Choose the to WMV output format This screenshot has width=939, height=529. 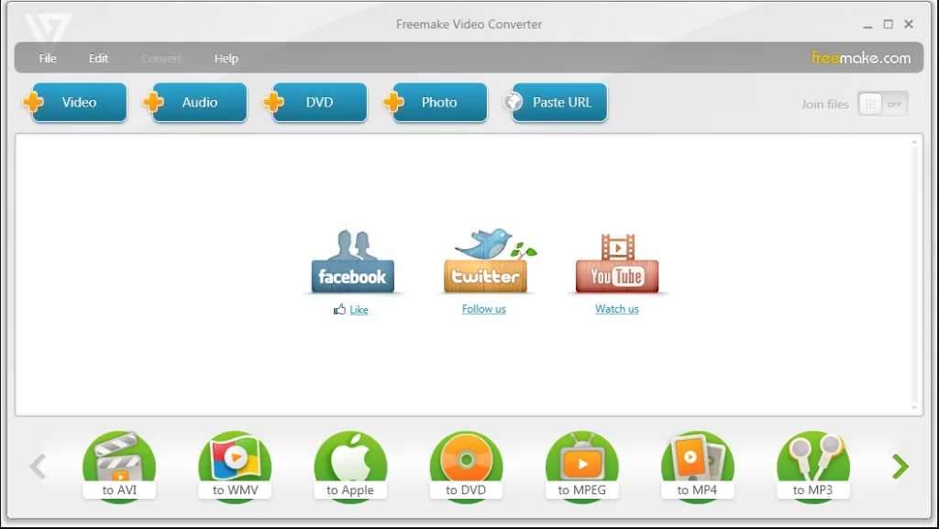(x=235, y=467)
